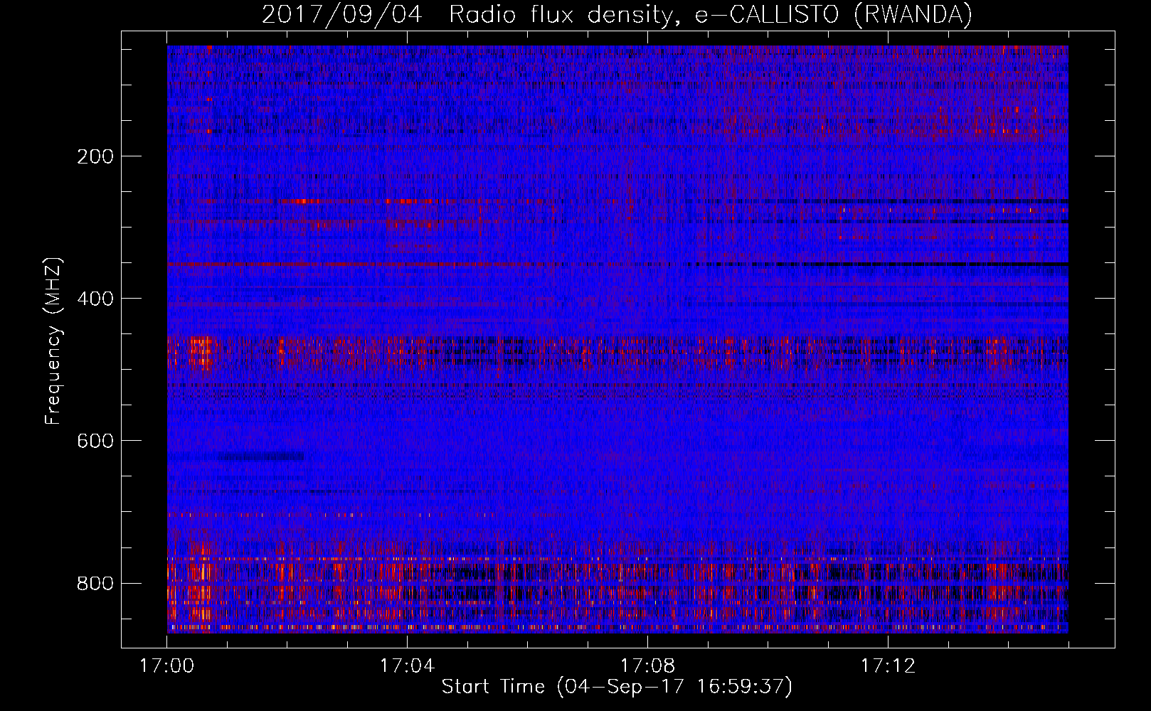Screen dimensions: 1151x711
Task: Select the 600 frequency tick label
Action: click(x=95, y=441)
